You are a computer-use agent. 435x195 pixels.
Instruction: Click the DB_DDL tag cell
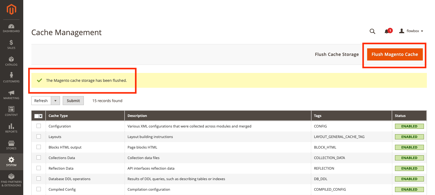[x=321, y=179]
